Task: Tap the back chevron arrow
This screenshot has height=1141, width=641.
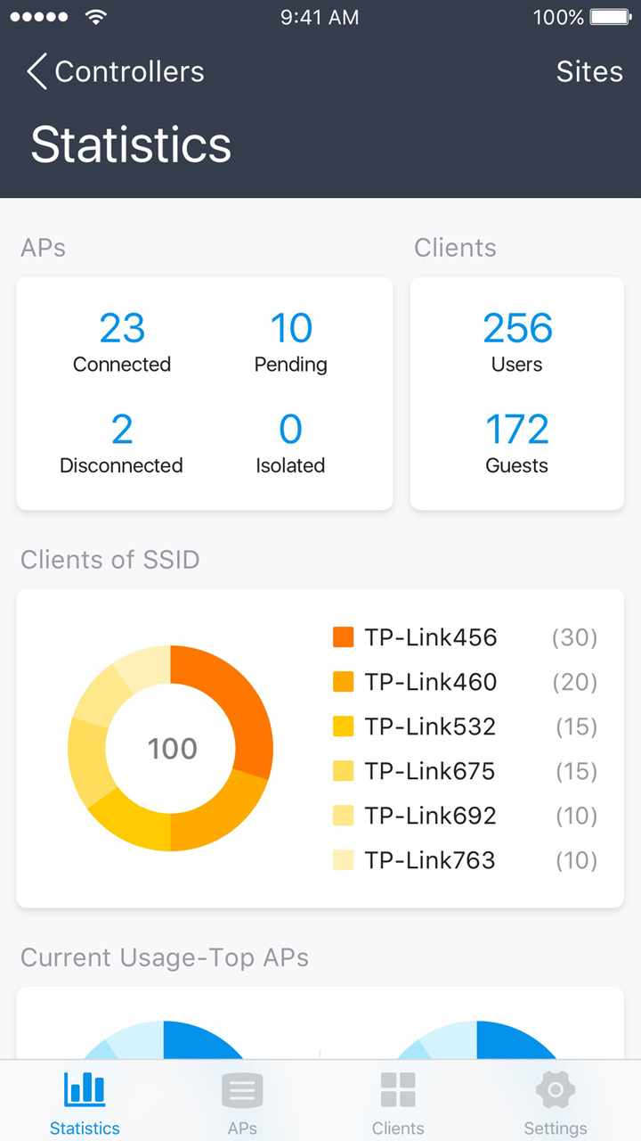Action: (37, 71)
